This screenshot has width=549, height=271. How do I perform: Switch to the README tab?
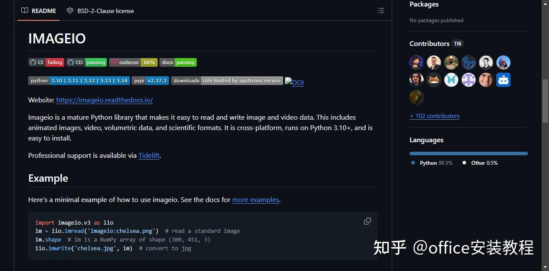pos(39,10)
